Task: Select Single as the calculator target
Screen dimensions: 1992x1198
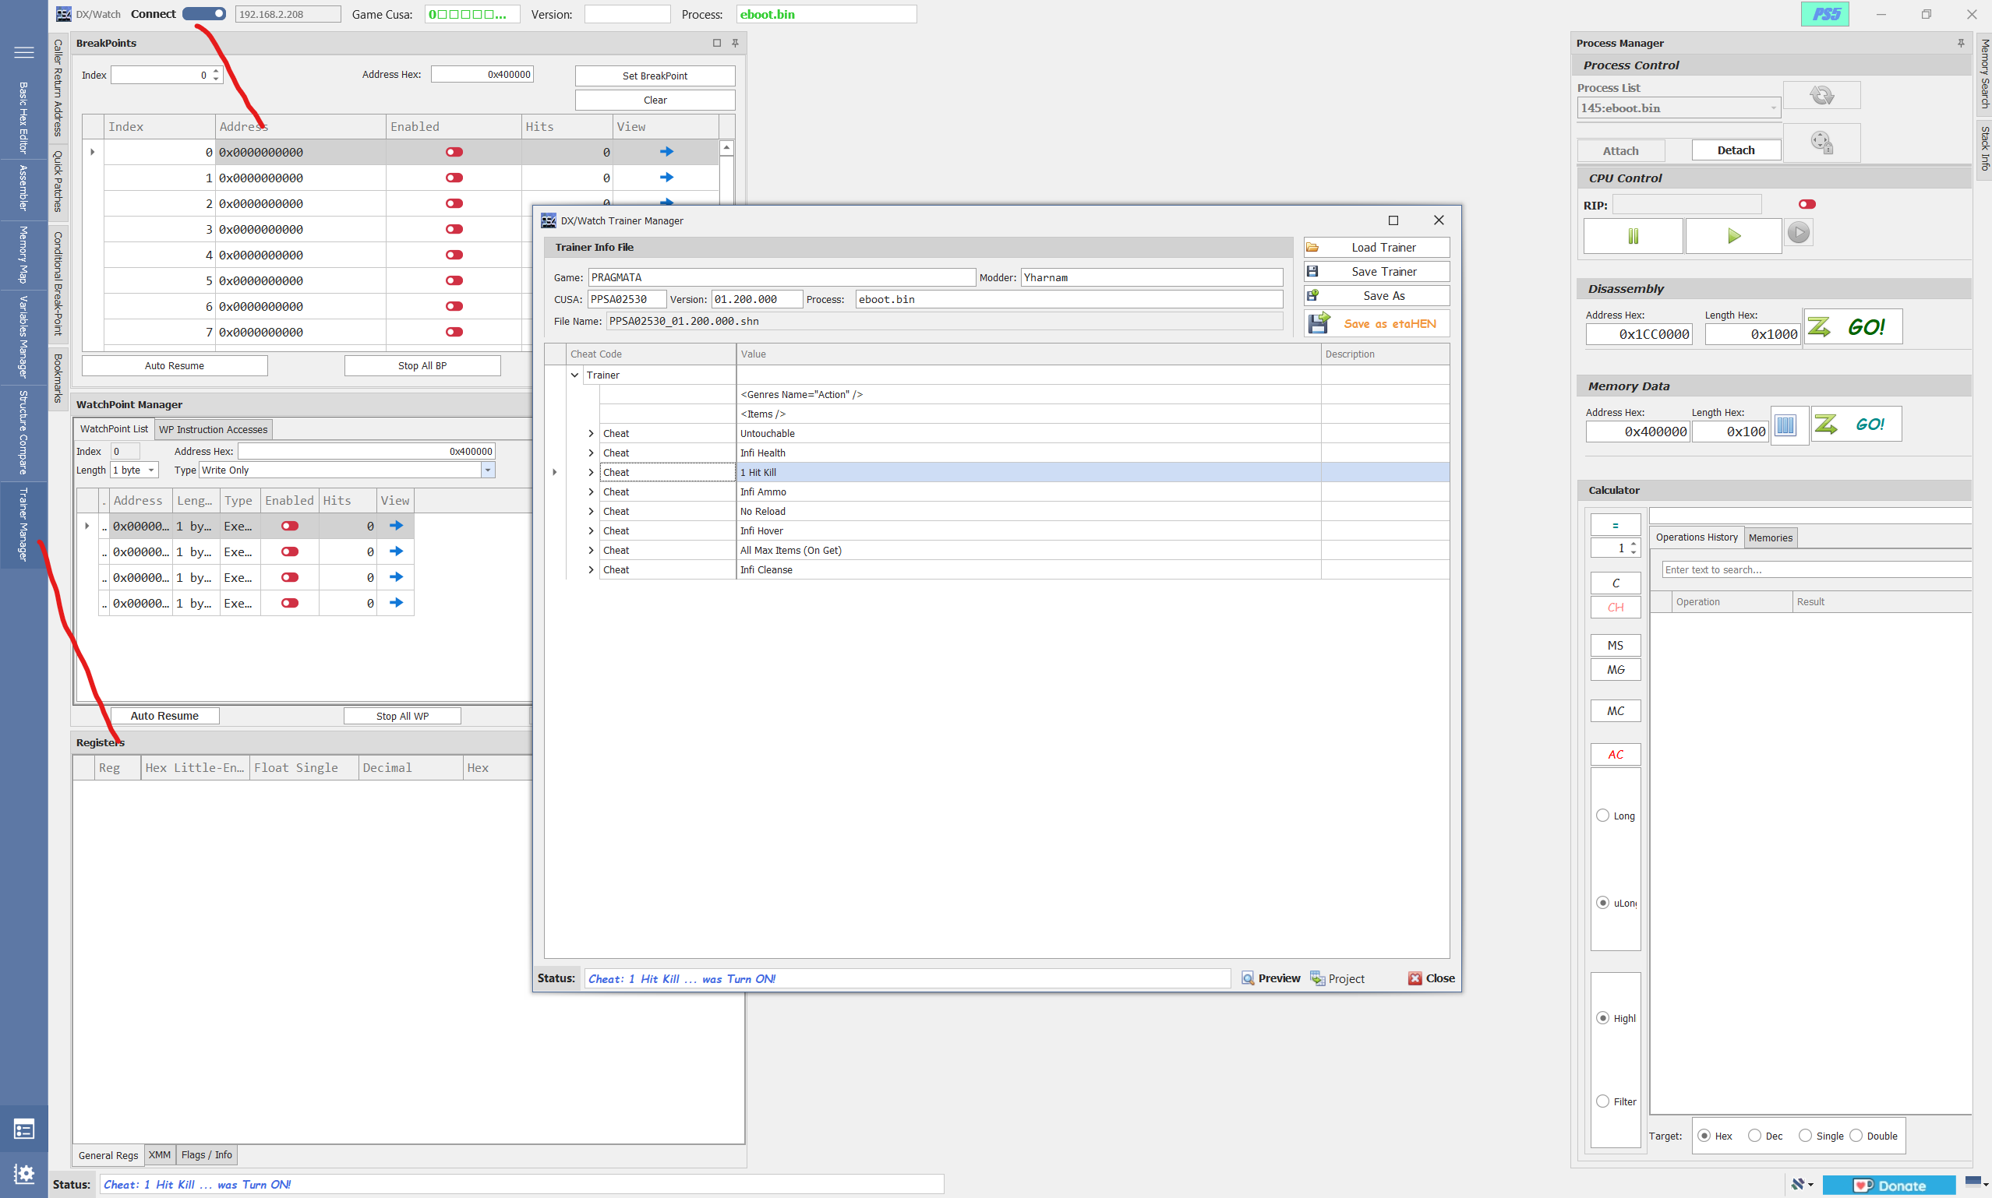Action: coord(1805,1135)
